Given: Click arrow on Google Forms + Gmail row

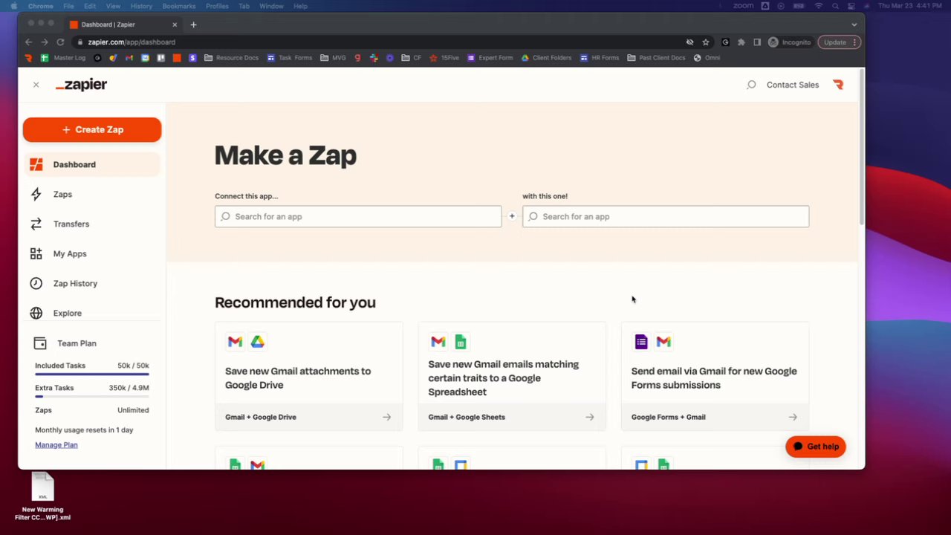Looking at the screenshot, I should pyautogui.click(x=793, y=417).
